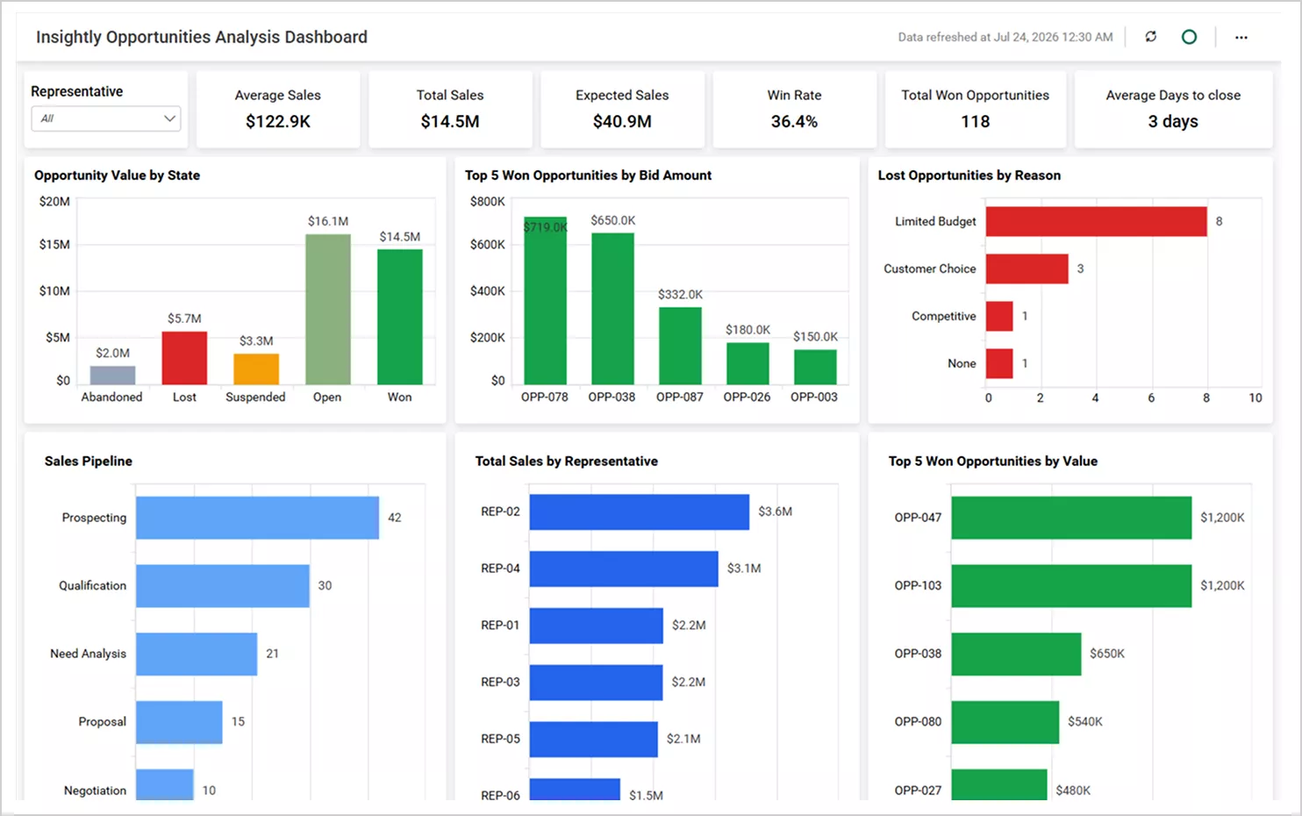
Task: Select the Proposal pipeline bar
Action: [179, 722]
